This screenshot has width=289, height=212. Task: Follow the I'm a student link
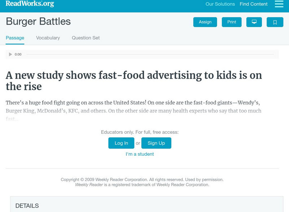click(140, 154)
